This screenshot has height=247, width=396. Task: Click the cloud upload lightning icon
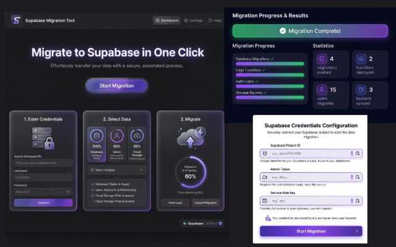[191, 138]
